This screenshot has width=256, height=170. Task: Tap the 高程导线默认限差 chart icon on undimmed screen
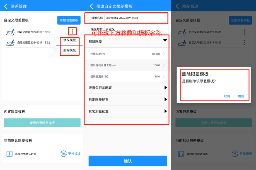point(10,154)
